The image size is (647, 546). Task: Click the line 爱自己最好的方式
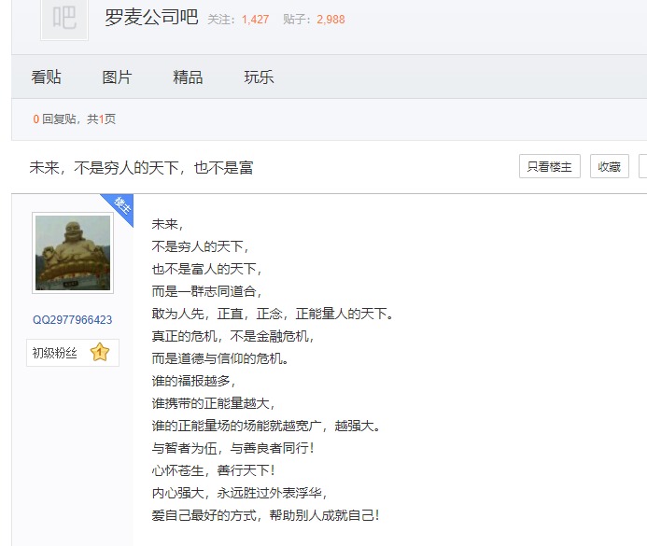[266, 515]
